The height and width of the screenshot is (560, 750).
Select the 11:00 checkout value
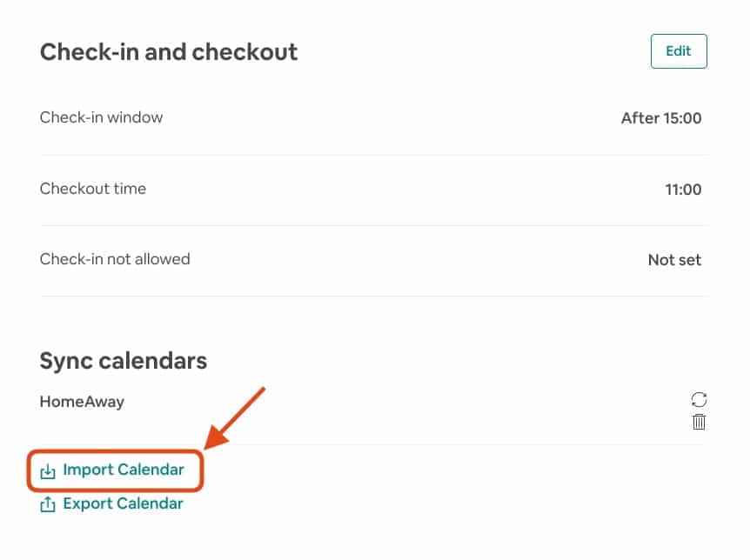tap(684, 188)
